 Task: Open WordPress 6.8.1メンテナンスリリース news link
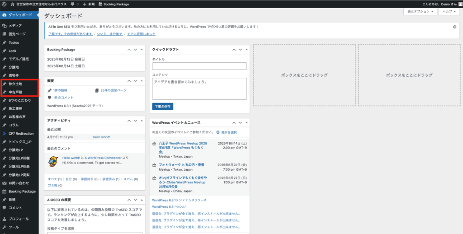tap(179, 200)
